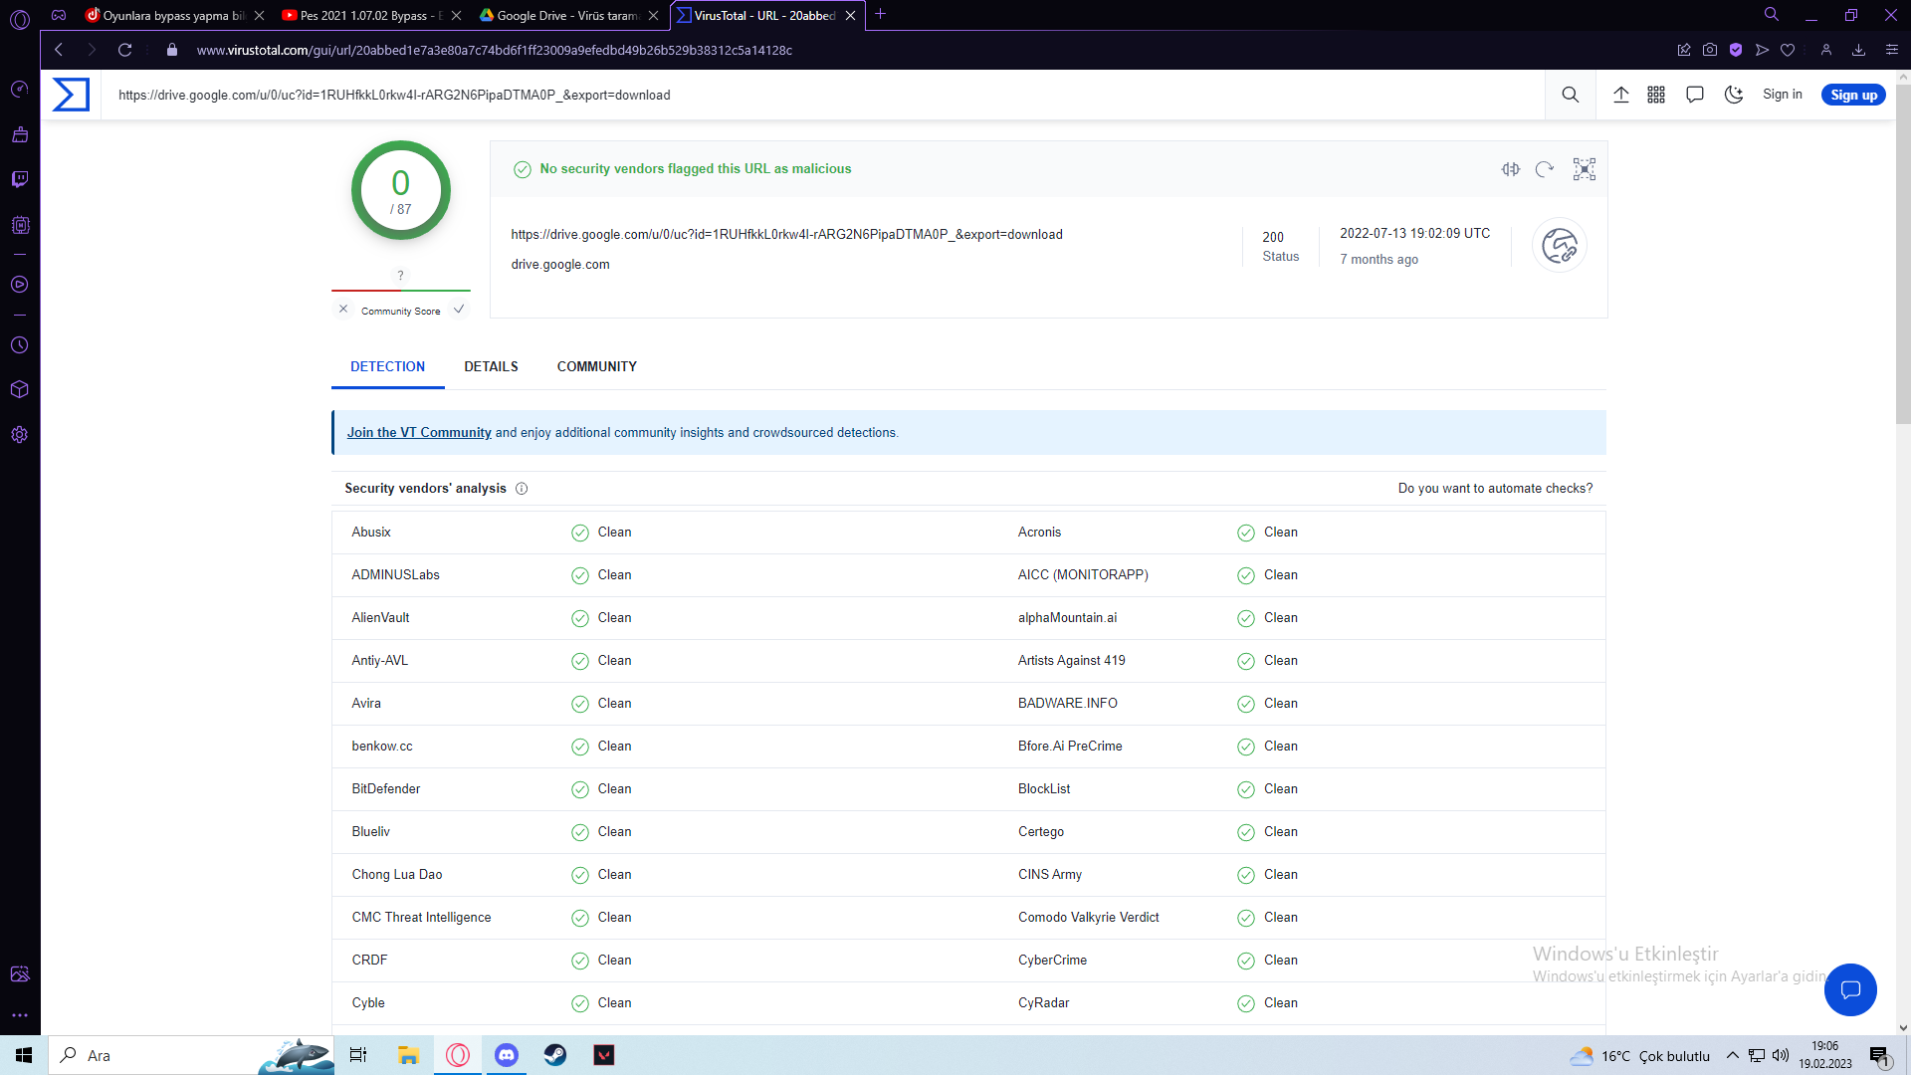Click the VirusTotal URL search field
Screen dimensions: 1911x1075
pos(822,95)
